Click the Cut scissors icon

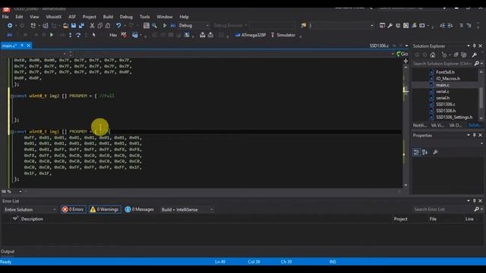(92, 26)
